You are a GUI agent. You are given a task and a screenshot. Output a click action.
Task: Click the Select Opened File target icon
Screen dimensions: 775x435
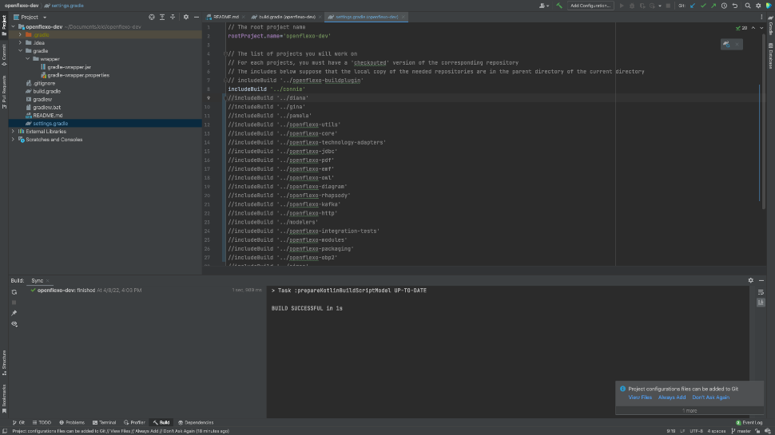coord(152,17)
